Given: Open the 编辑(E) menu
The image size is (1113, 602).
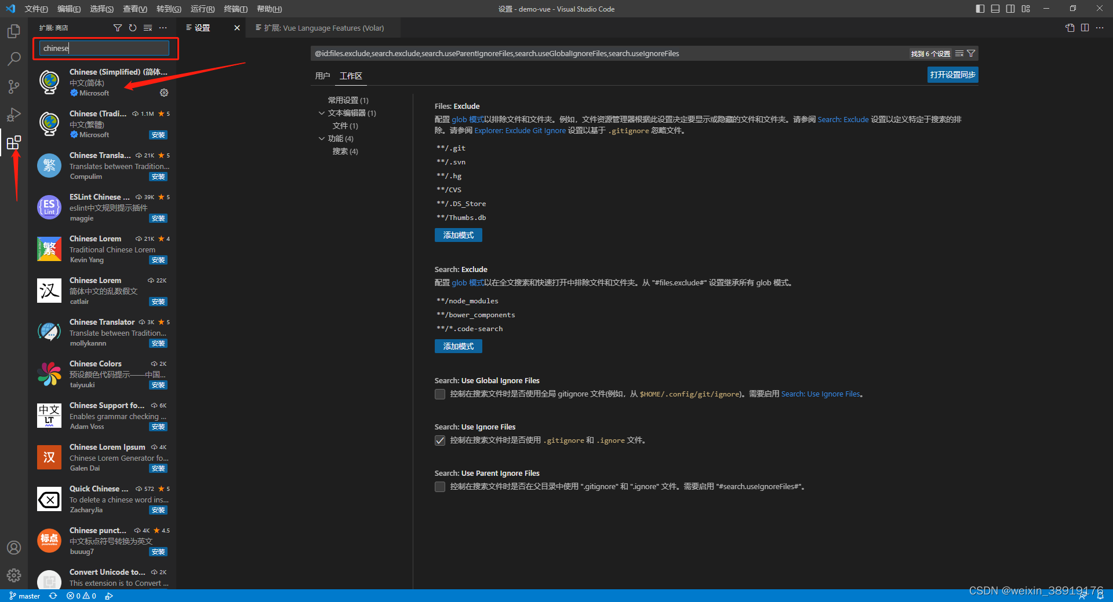Looking at the screenshot, I should (x=69, y=9).
